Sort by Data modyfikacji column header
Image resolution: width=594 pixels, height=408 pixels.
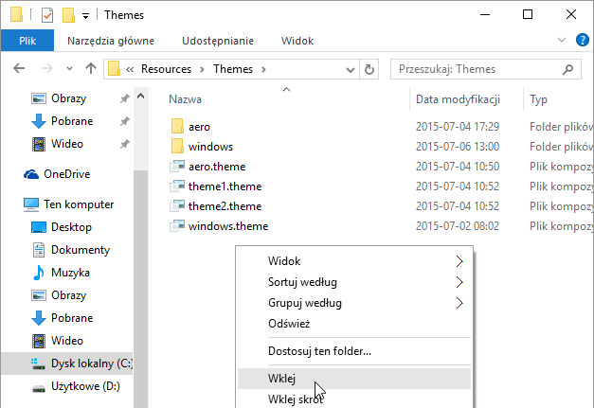pos(458,99)
